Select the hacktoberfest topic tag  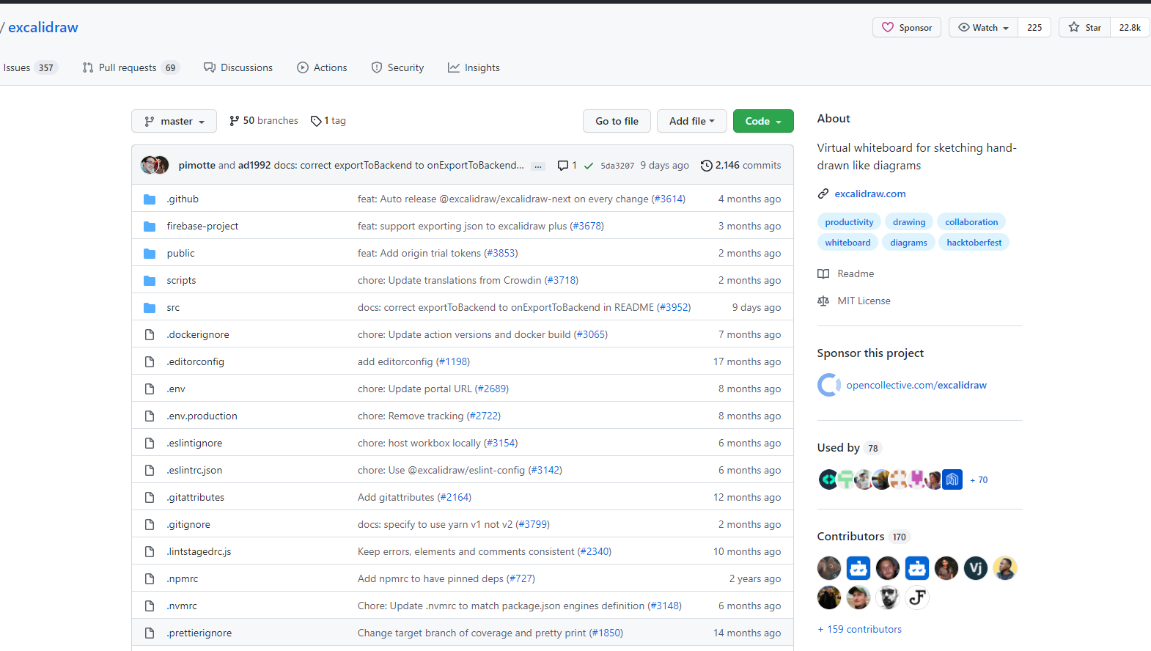click(x=974, y=243)
